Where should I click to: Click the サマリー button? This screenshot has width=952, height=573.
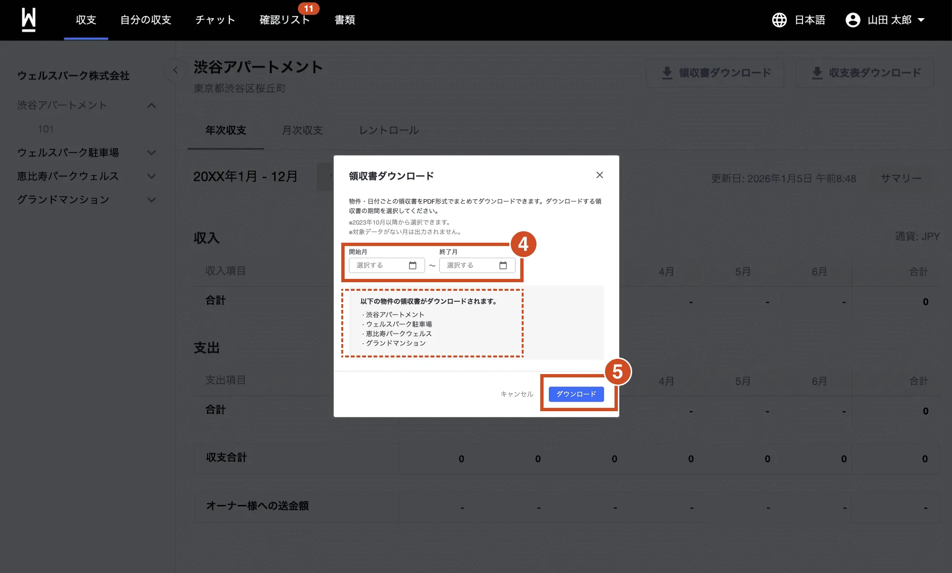(901, 178)
